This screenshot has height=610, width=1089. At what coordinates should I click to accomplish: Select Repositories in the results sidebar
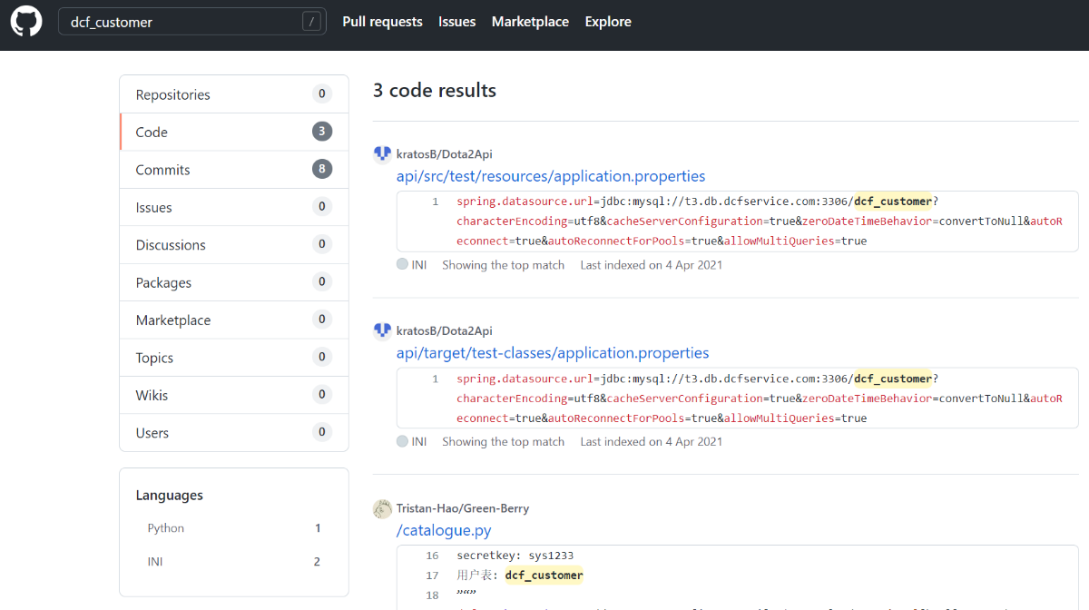click(x=173, y=94)
